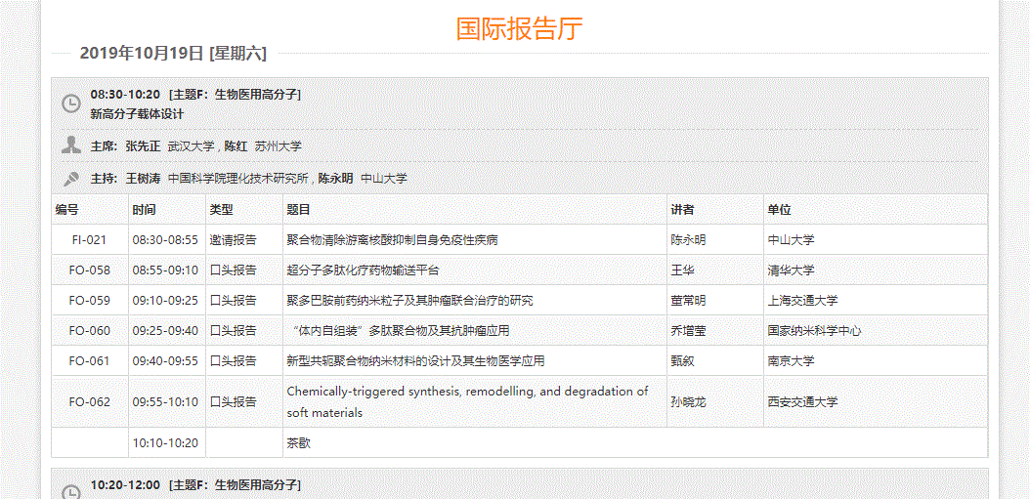This screenshot has height=499, width=1030.
Task: Click the clock icon beside the 08:30-10:20 session
Action: tap(71, 104)
